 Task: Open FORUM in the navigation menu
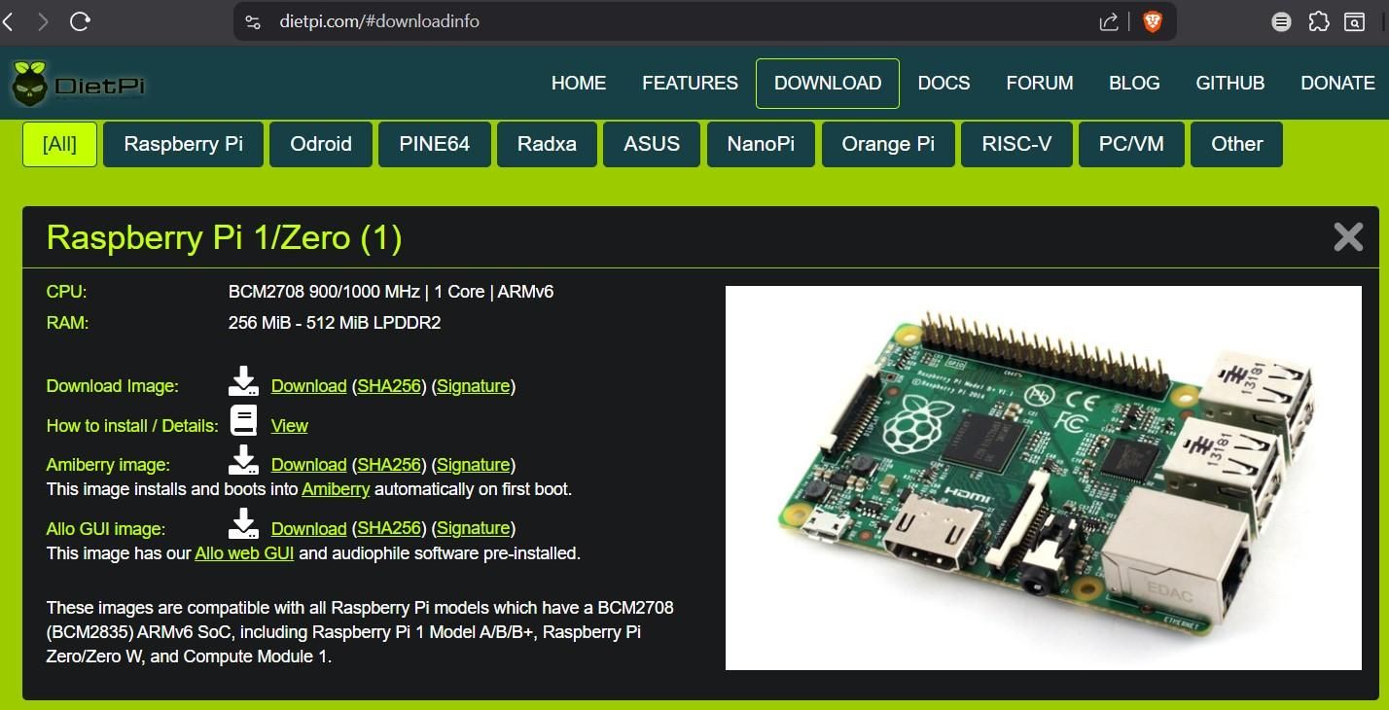point(1040,84)
